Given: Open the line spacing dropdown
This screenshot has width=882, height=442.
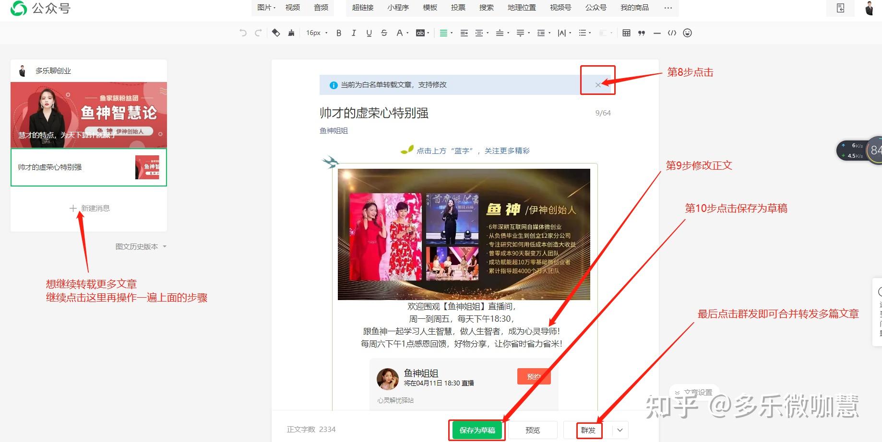Looking at the screenshot, I should tap(543, 33).
